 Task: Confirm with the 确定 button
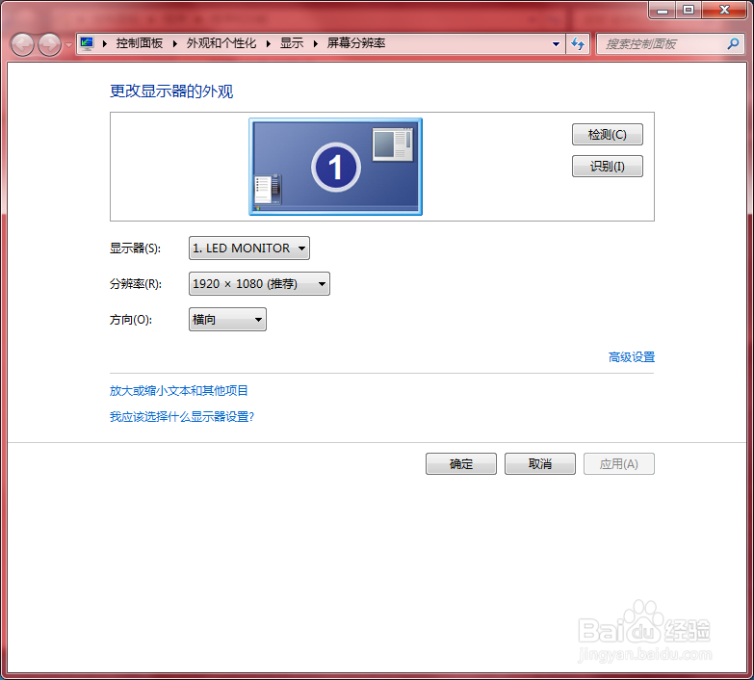click(x=461, y=463)
